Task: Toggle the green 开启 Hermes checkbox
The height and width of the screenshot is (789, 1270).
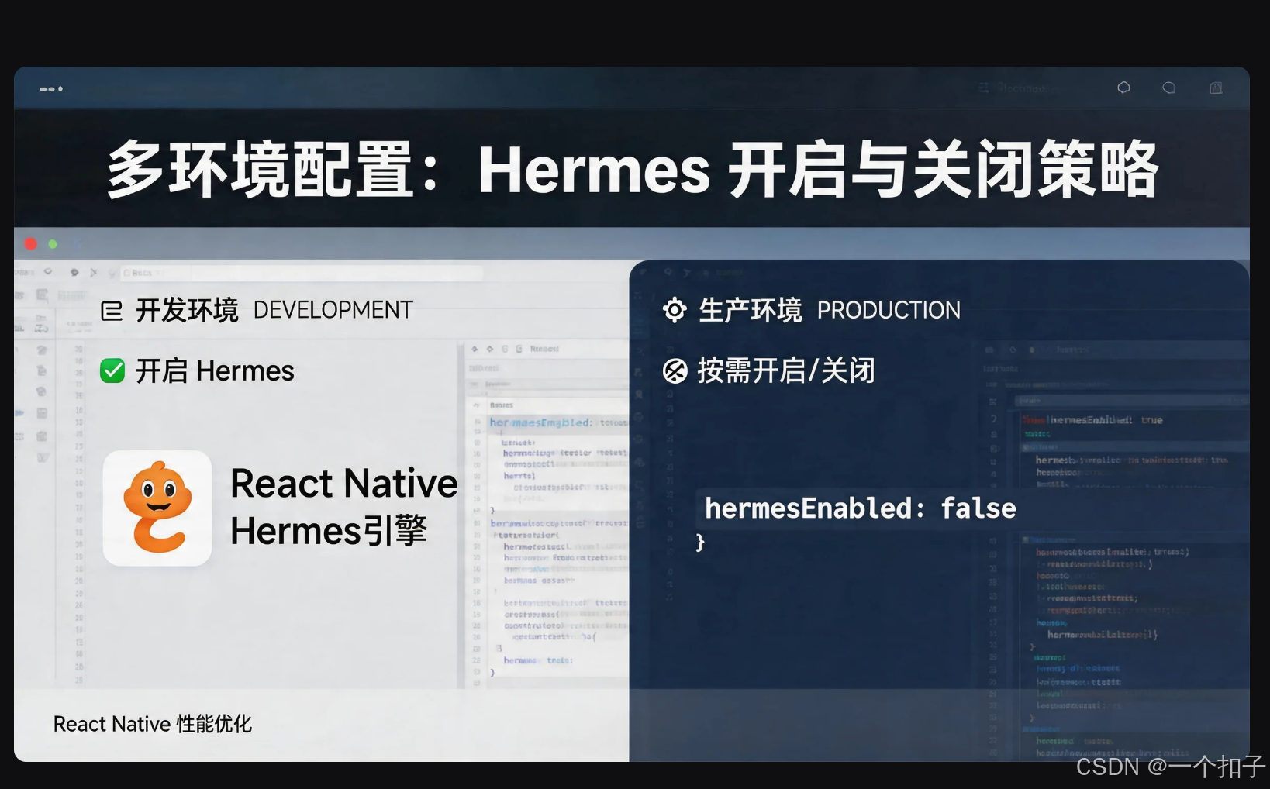Action: click(112, 371)
